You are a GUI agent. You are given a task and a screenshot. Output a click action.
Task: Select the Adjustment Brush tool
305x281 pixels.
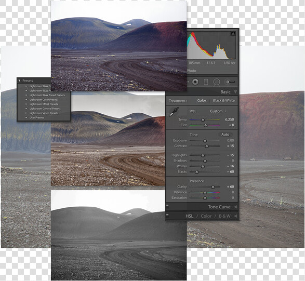230,82
